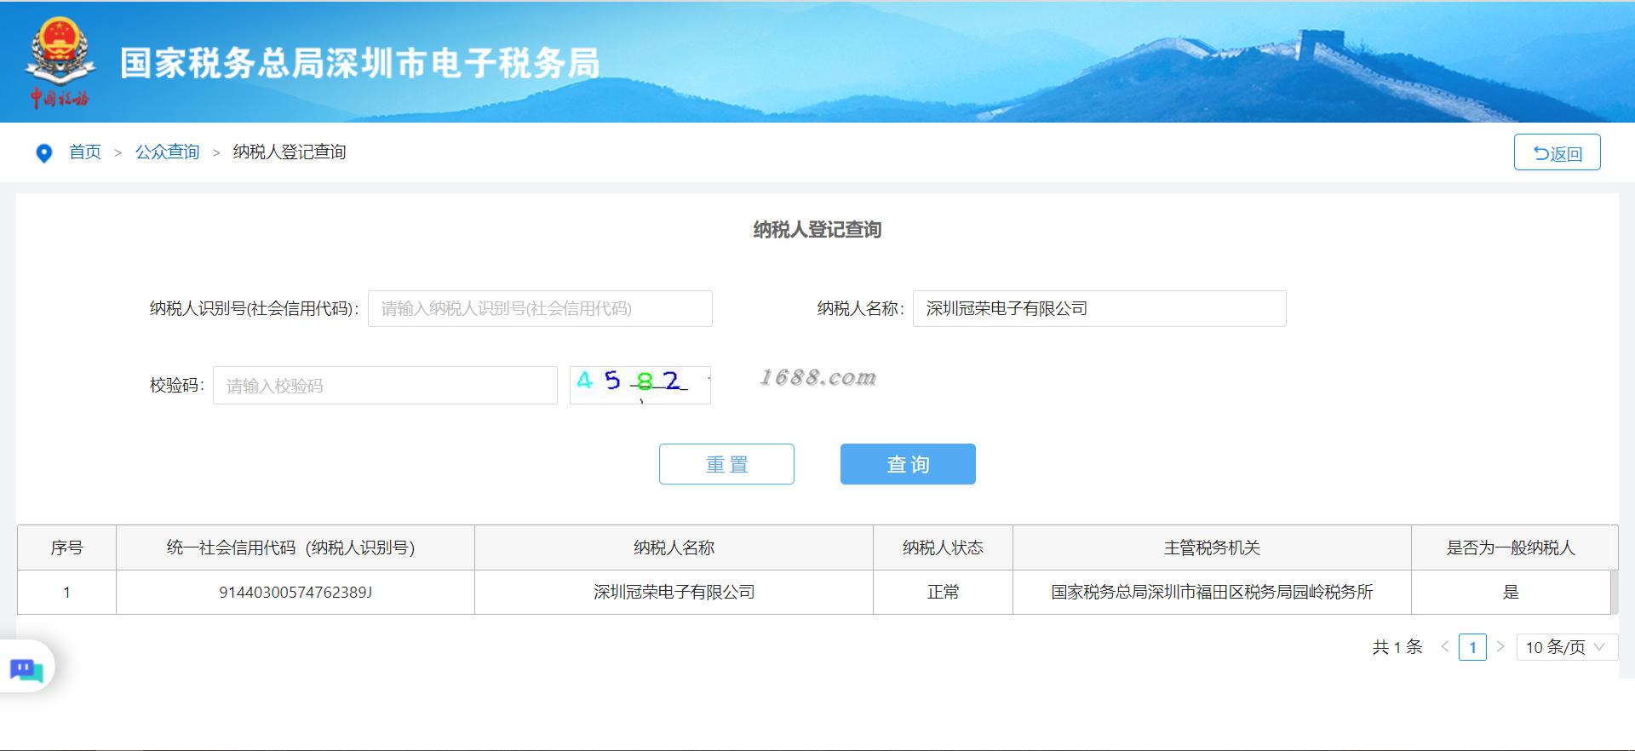Click 深圳冠荣电子有限公司 in the results row
This screenshot has width=1635, height=751.
coord(674,592)
